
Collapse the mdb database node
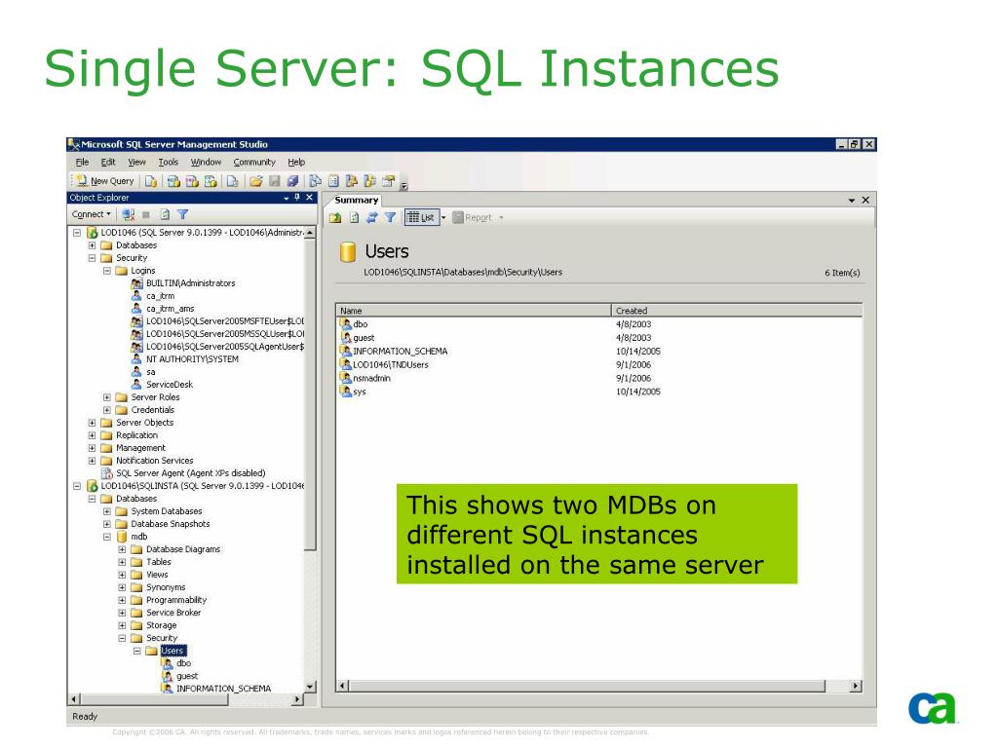[107, 537]
